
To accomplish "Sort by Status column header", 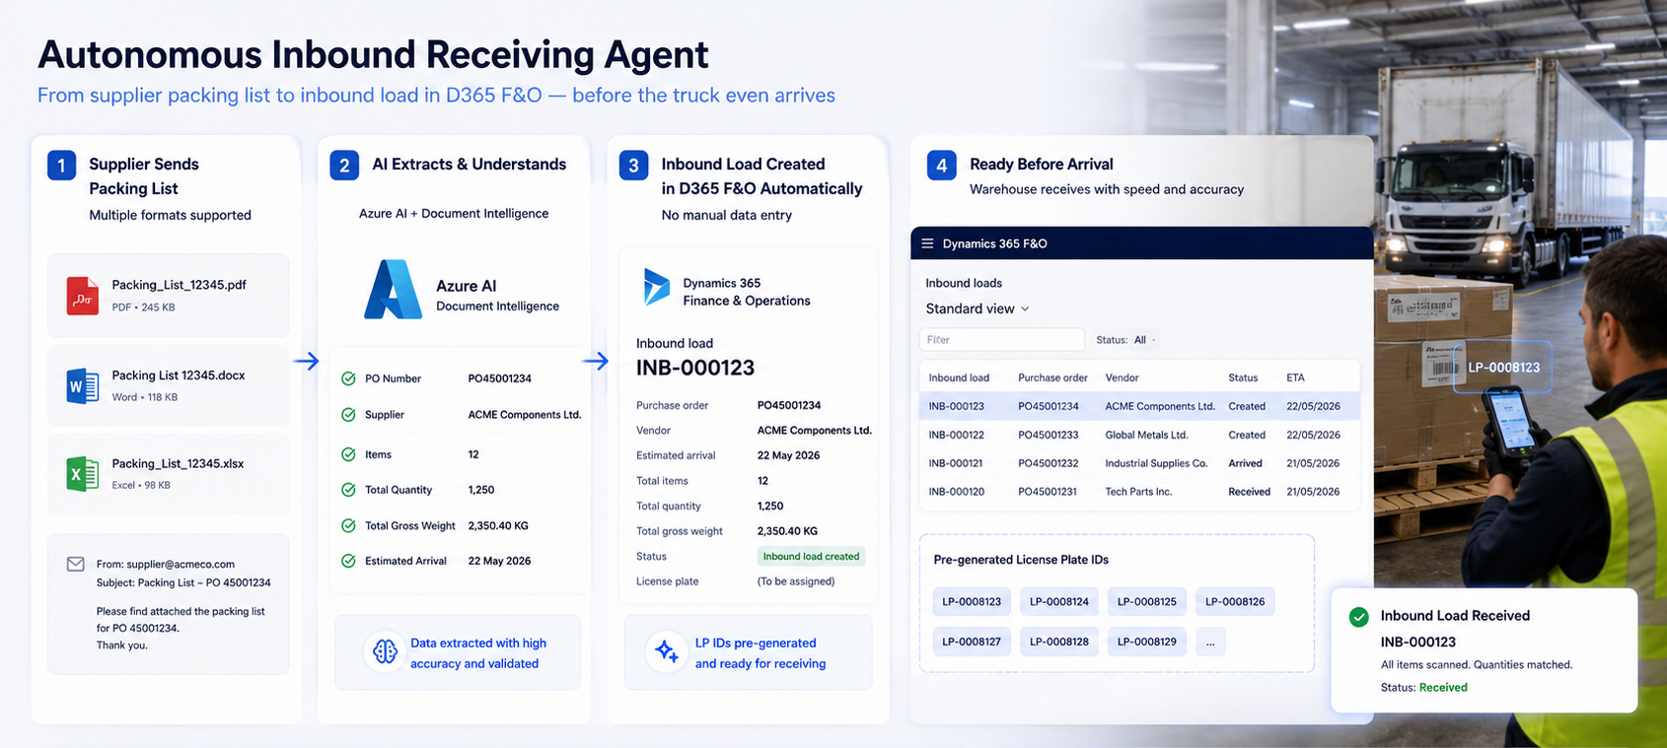I will click(1243, 377).
